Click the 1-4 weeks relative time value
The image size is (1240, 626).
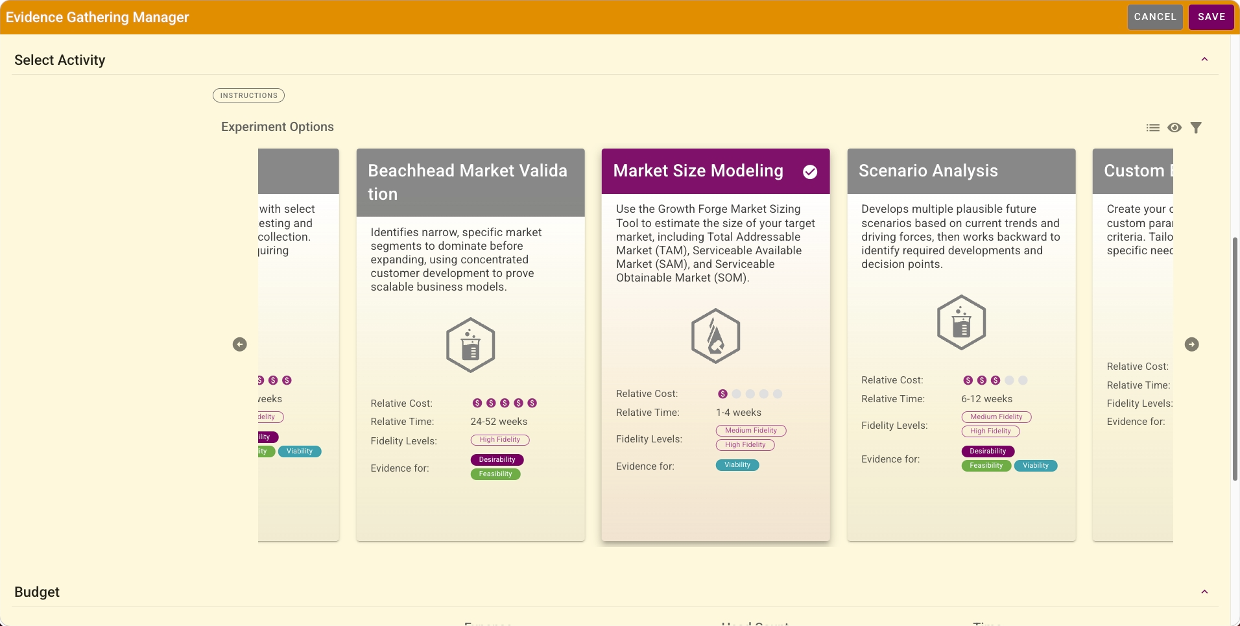739,413
